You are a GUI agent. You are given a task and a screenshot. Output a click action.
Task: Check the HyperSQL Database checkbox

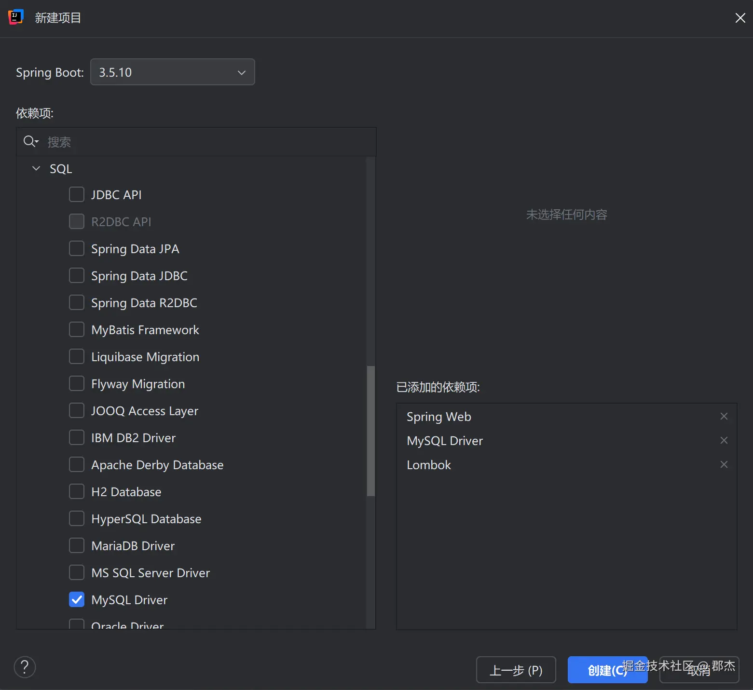pyautogui.click(x=77, y=518)
